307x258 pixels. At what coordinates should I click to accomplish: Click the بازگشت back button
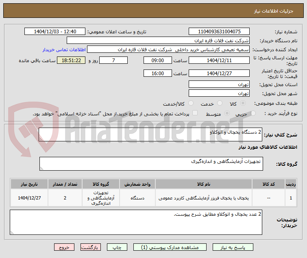(90, 247)
